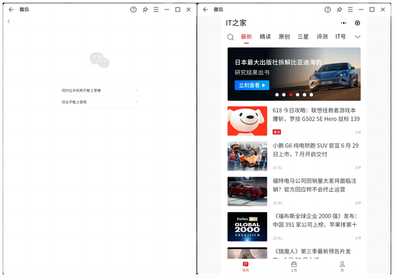Image resolution: width=394 pixels, height=277 pixels.
Task: Close the right 微信 window
Action: tap(383, 9)
